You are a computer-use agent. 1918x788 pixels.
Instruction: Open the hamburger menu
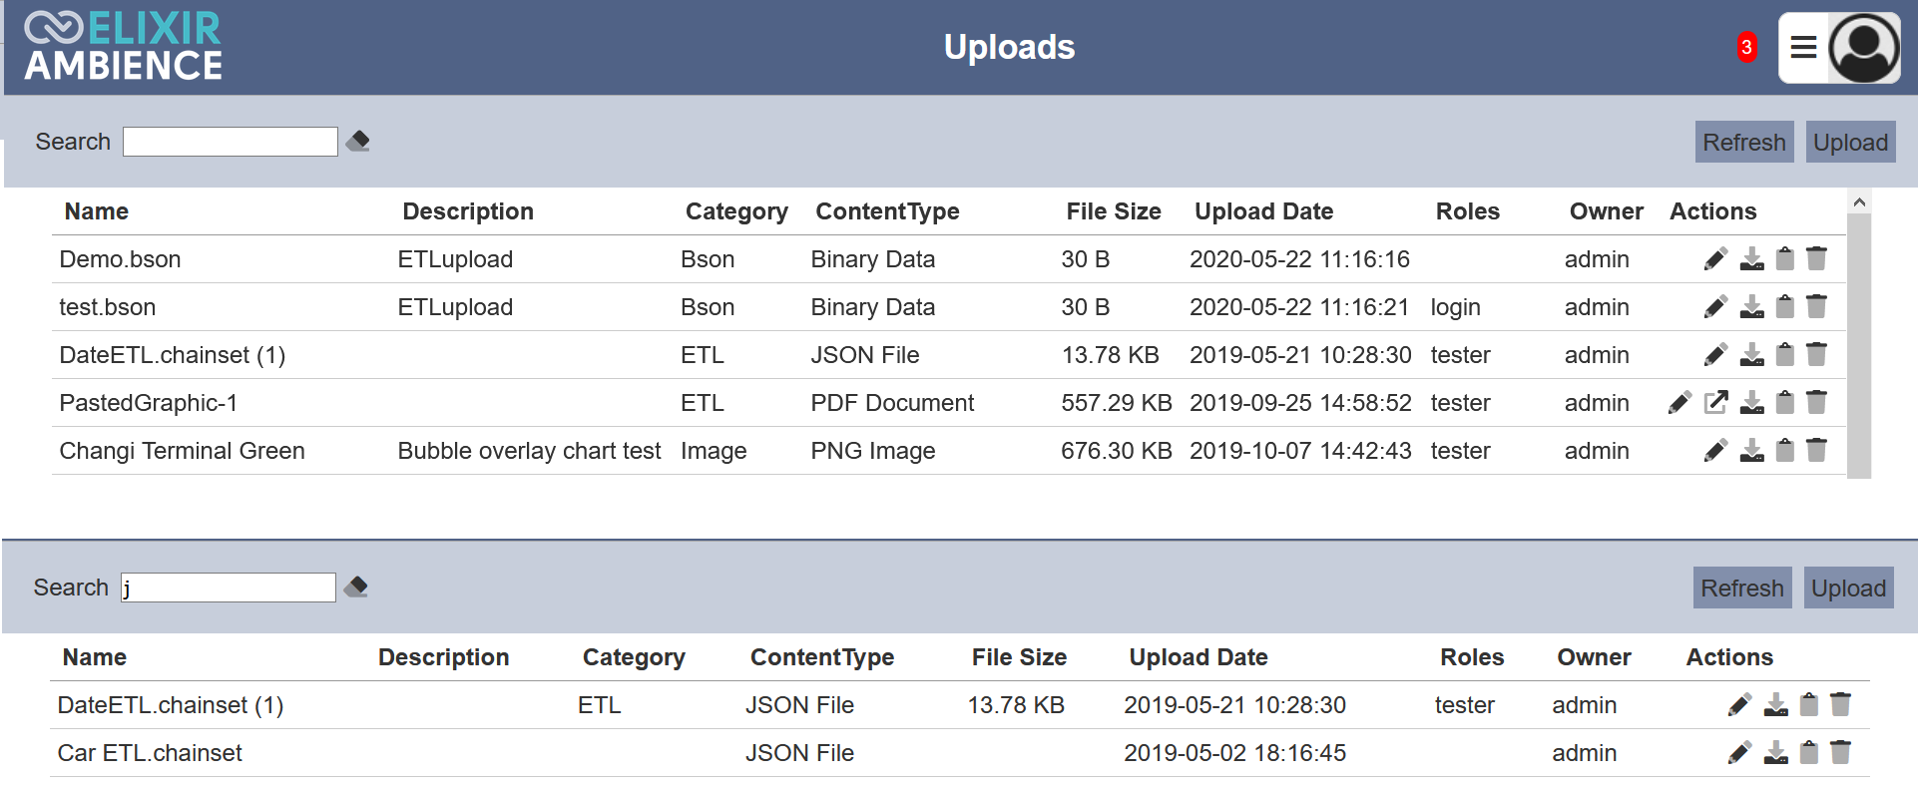point(1803,48)
